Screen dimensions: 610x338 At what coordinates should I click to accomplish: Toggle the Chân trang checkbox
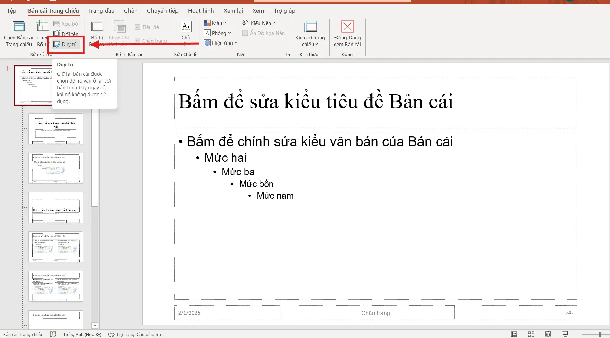(137, 40)
